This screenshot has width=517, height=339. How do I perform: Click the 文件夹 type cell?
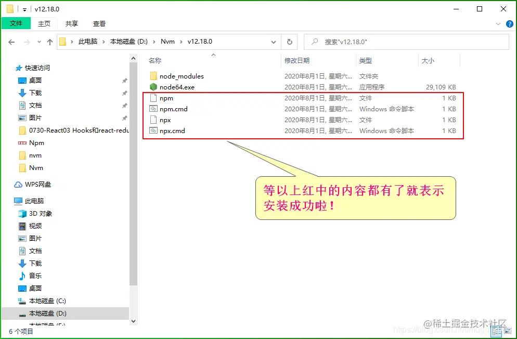point(369,76)
